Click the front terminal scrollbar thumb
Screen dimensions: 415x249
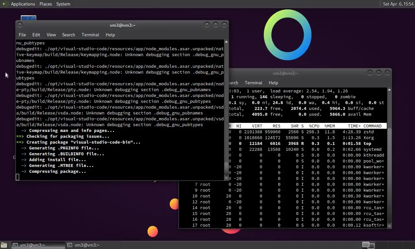[226, 169]
